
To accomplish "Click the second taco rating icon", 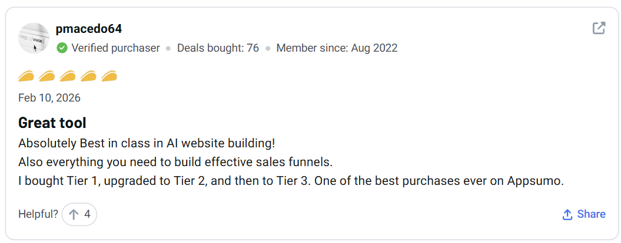I will [x=47, y=76].
